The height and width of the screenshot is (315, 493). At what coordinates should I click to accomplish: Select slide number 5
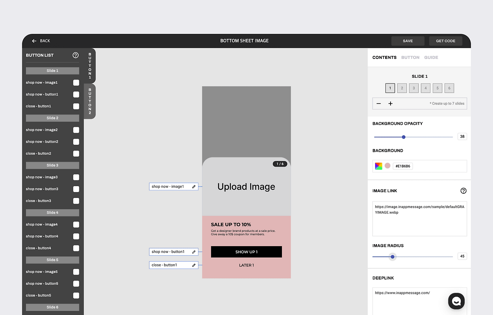tap(437, 88)
